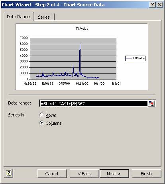Open the Office Assistant help icon
The height and width of the screenshot is (184, 165).
tap(8, 173)
